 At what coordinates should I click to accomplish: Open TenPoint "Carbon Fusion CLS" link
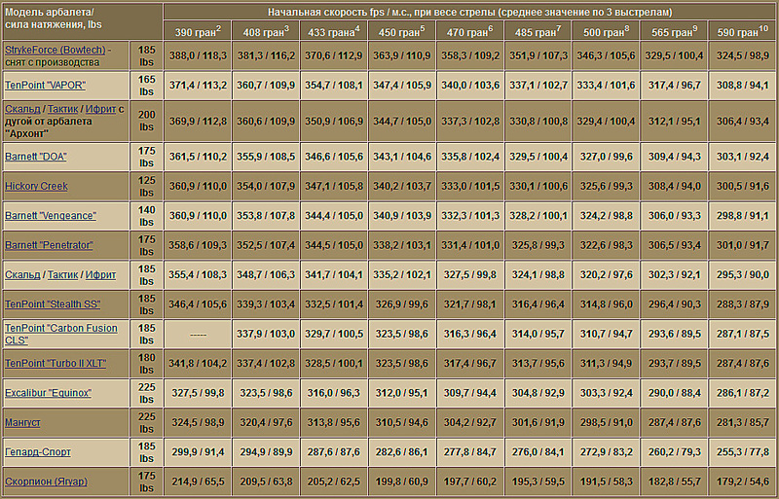tap(61, 335)
